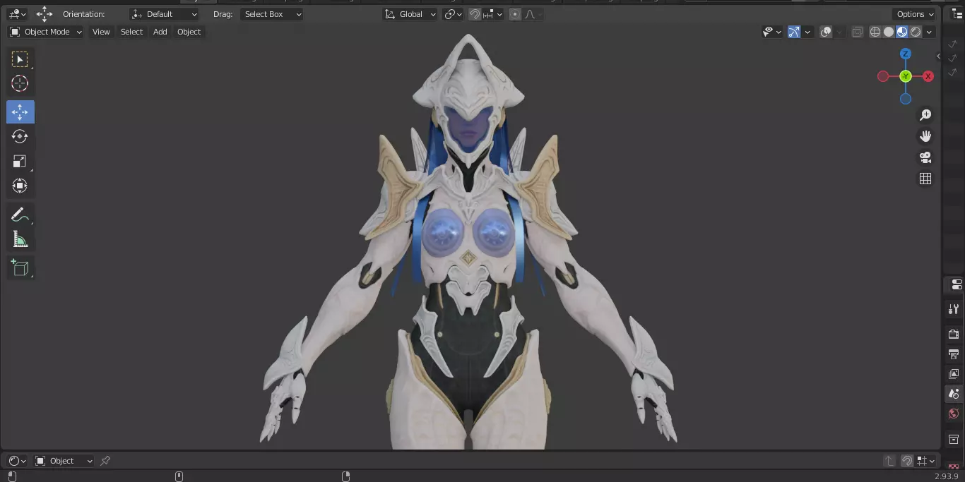Switch to rendered shading
Viewport: 965px width, 482px height.
tap(916, 32)
